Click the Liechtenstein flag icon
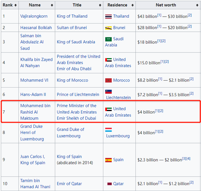The image size is (201, 191). tap(108, 92)
